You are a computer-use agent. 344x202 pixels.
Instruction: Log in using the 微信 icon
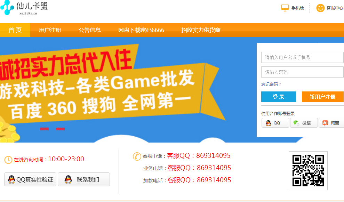tap(296, 123)
